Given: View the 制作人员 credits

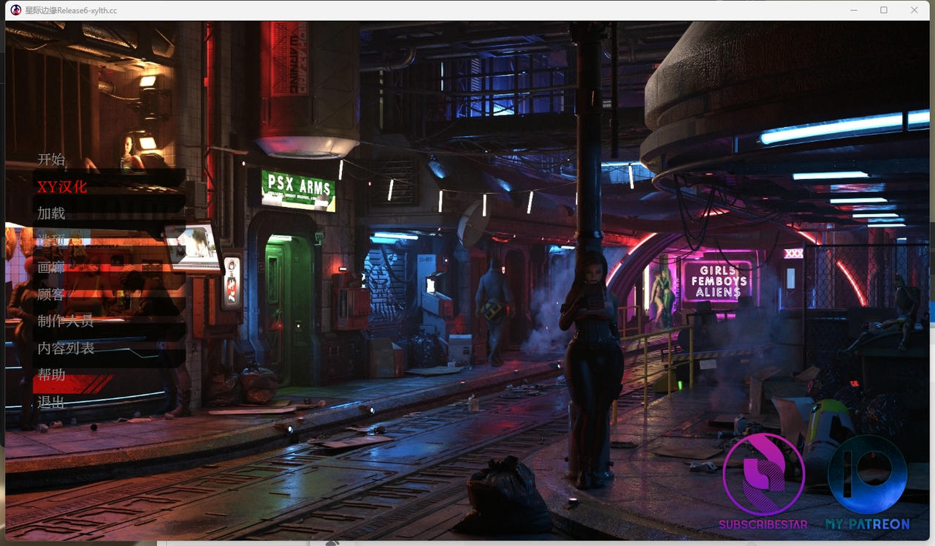Looking at the screenshot, I should click(66, 321).
